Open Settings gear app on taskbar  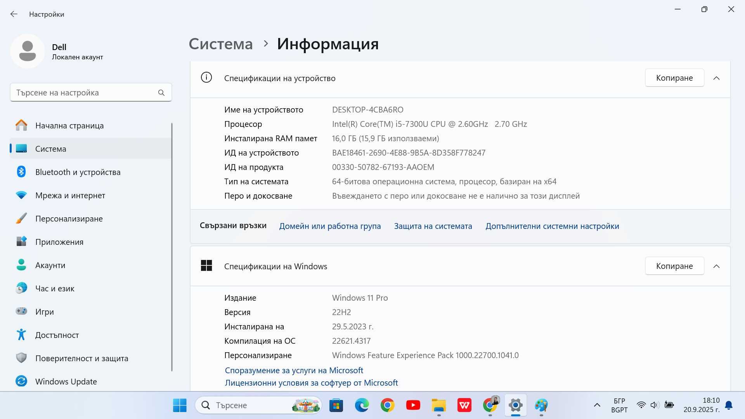(515, 405)
